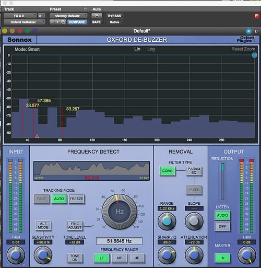Open the FX A 2 track selector
The width and height of the screenshot is (261, 268).
(x=20, y=16)
